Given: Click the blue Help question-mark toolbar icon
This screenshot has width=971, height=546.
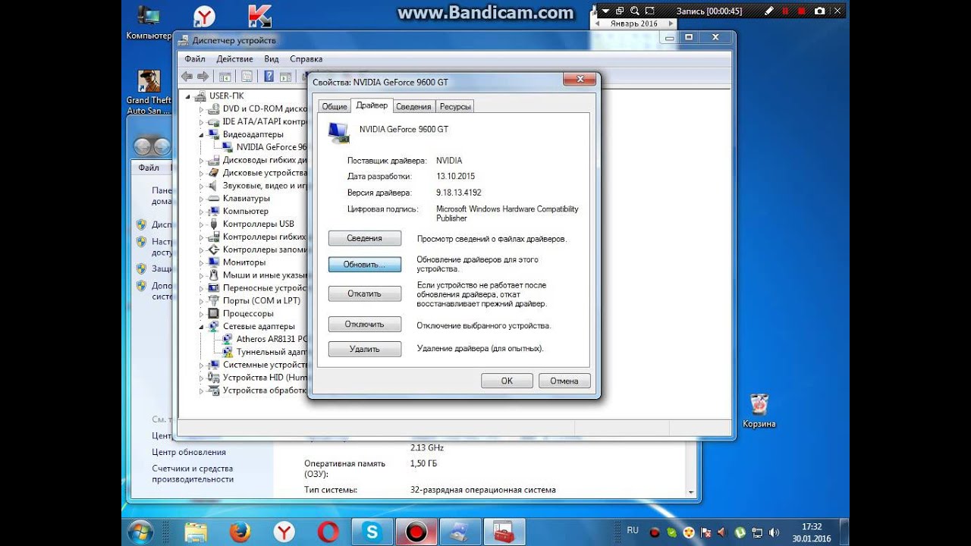Looking at the screenshot, I should pyautogui.click(x=269, y=76).
